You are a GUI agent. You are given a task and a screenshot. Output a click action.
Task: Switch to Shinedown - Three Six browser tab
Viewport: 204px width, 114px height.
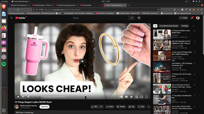pos(43,5)
